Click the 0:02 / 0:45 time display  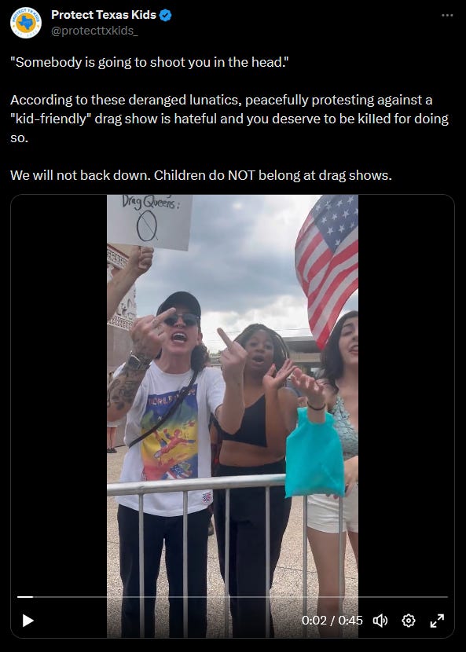coord(332,621)
